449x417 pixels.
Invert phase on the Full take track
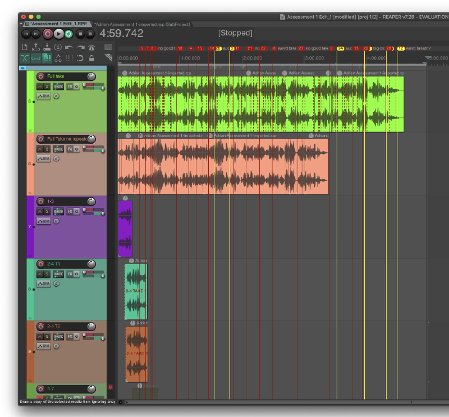point(57,96)
